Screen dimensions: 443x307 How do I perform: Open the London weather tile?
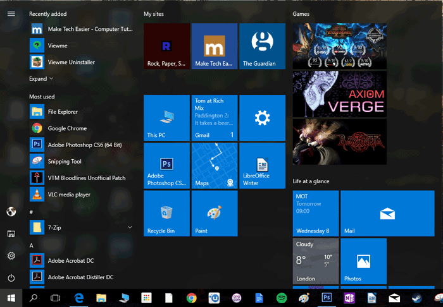[x=316, y=262]
